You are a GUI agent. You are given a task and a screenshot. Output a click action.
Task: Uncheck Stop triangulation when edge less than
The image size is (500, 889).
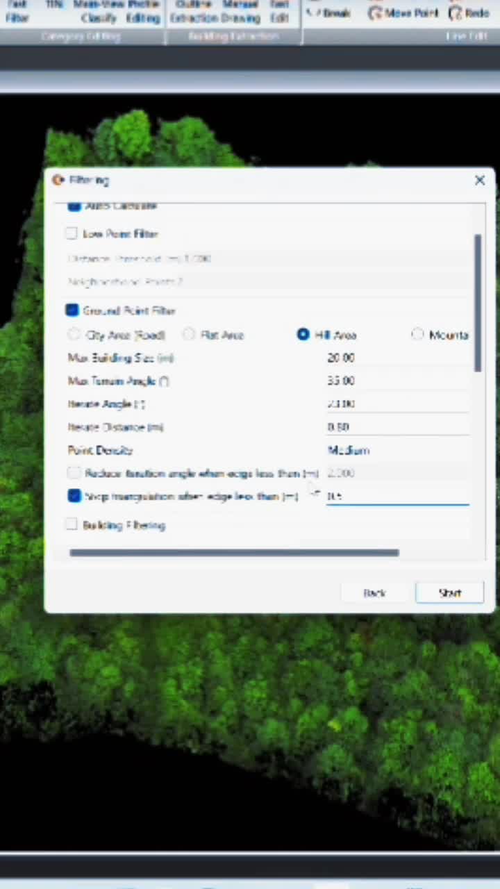click(x=74, y=496)
